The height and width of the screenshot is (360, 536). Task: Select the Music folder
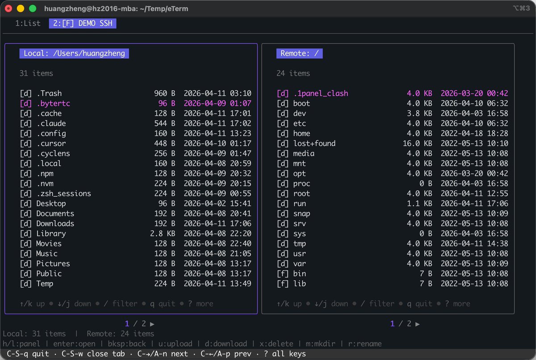(135, 254)
